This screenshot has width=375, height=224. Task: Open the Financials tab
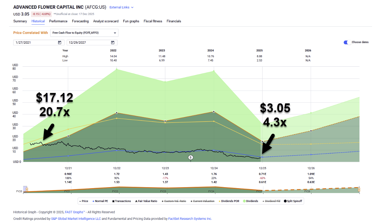[174, 21]
